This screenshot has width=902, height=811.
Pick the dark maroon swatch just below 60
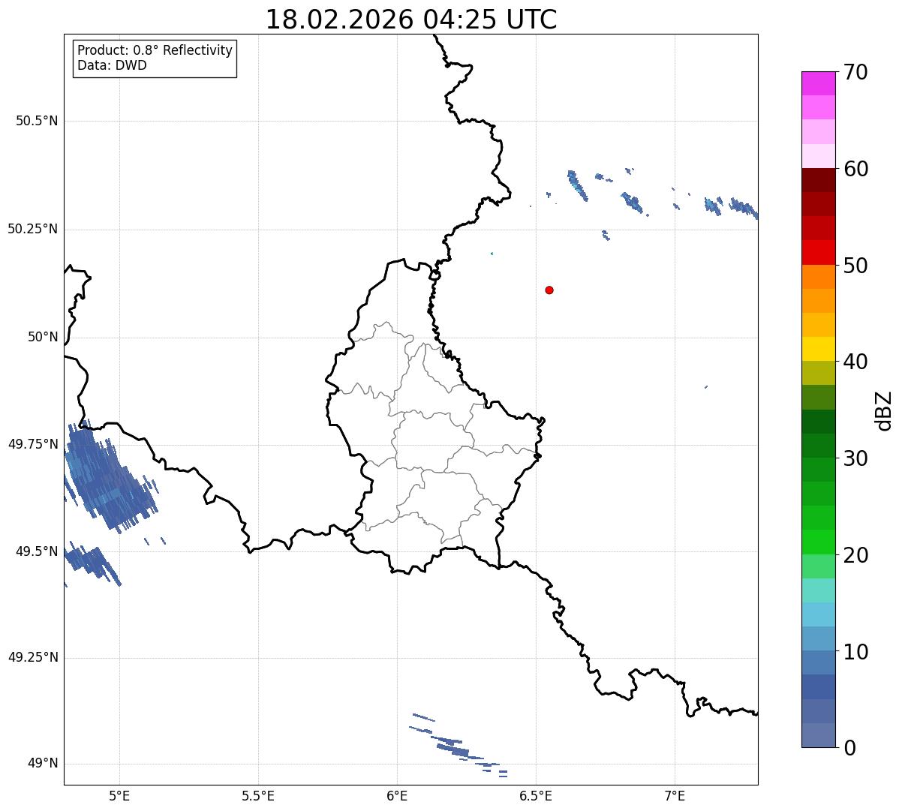[819, 180]
